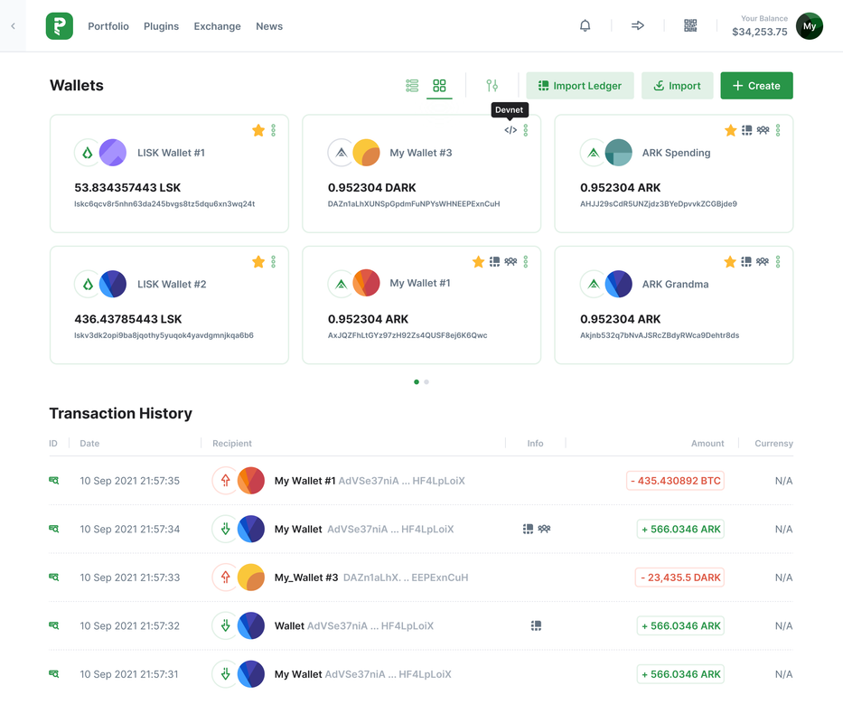Screen dimensions: 843x723
Task: Open options menu of ARK Grandma
Action: [x=778, y=262]
